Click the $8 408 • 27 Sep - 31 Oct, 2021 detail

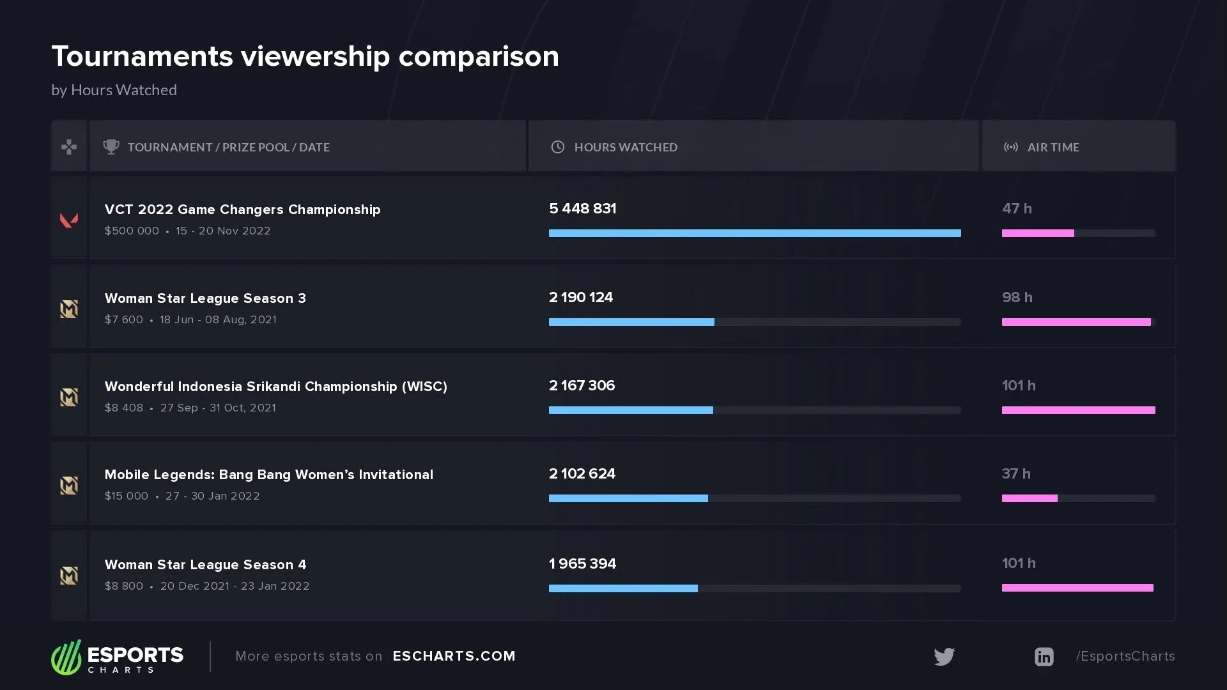coord(190,408)
